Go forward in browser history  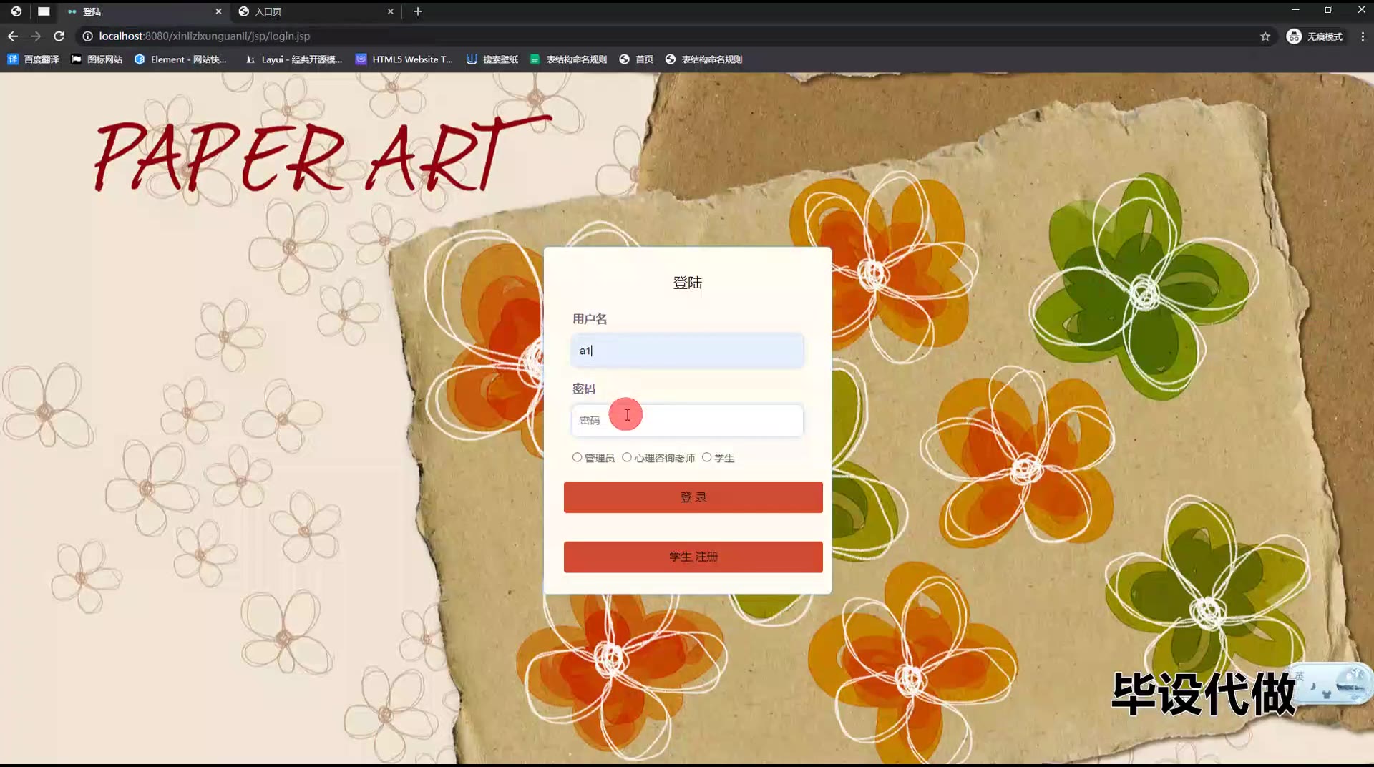(36, 36)
